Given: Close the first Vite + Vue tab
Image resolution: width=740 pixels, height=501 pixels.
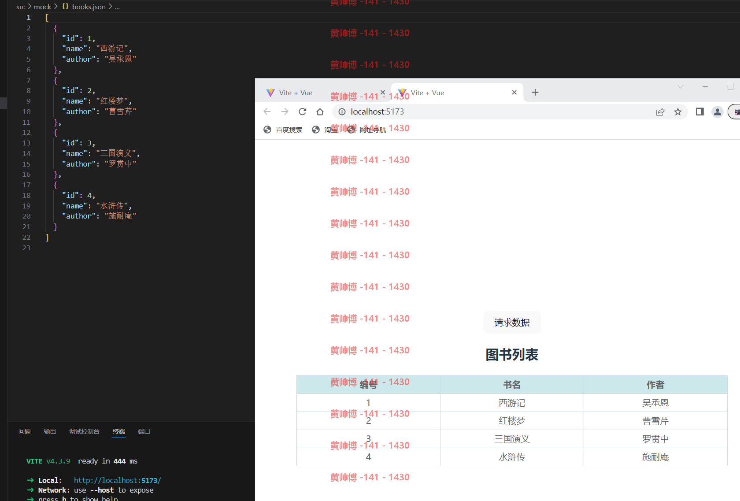Looking at the screenshot, I should pyautogui.click(x=383, y=93).
